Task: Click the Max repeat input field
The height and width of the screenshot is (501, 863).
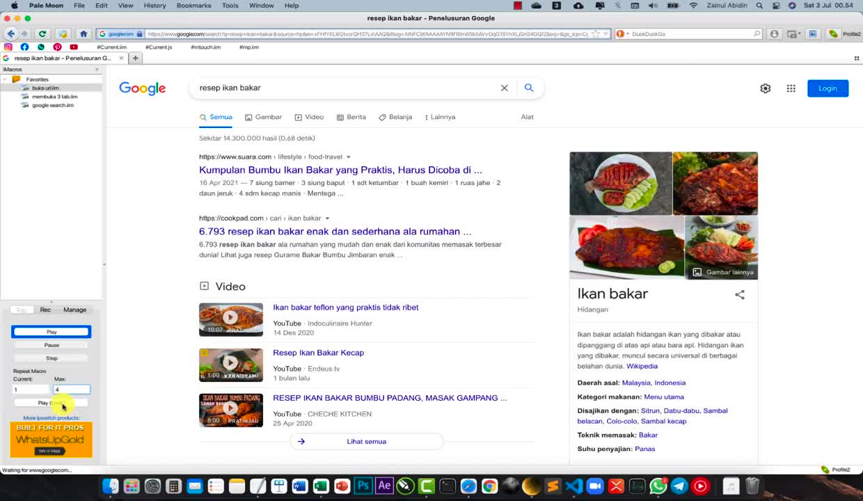Action: click(72, 390)
